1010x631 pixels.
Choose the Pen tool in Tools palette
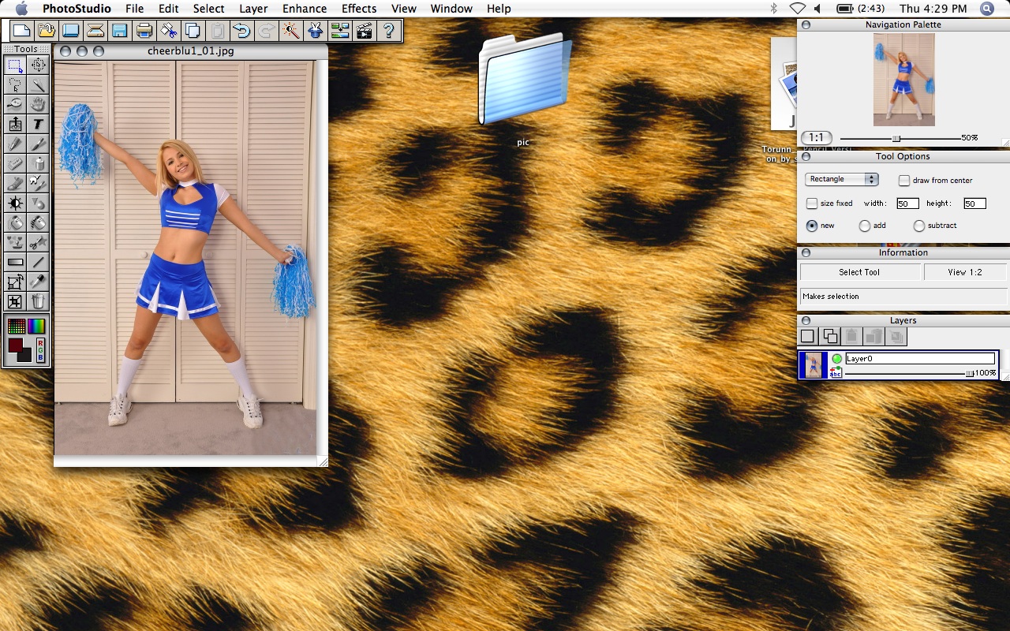coord(15,143)
